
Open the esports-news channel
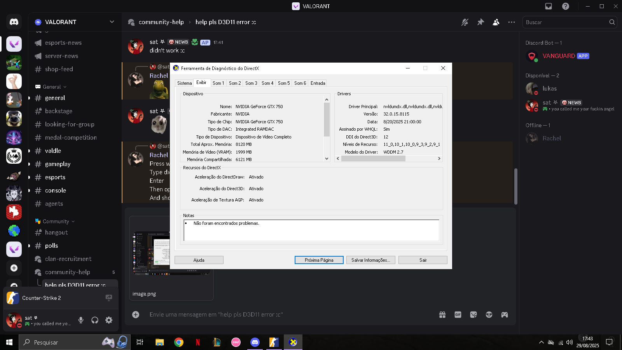click(x=63, y=43)
